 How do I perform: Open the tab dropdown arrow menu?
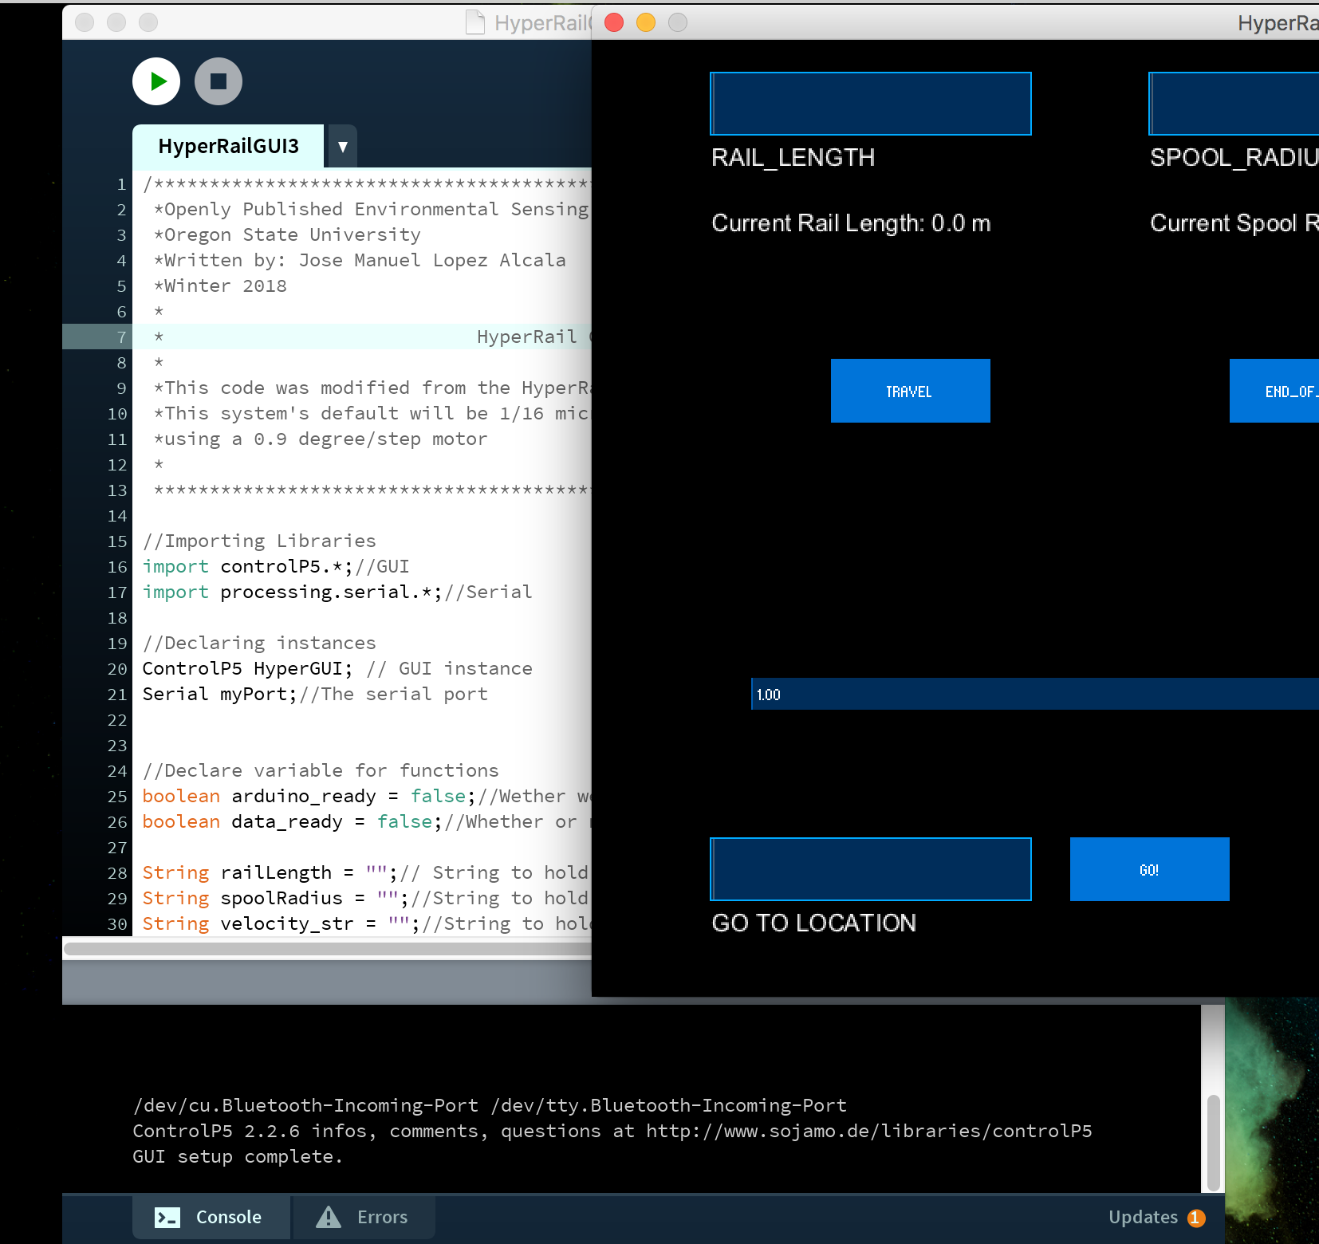click(x=343, y=146)
